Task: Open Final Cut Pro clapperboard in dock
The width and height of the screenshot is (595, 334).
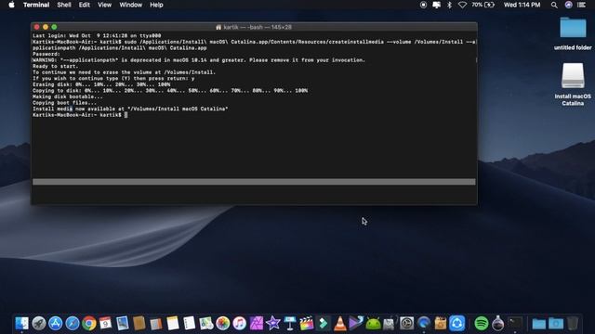Action: pos(306,324)
